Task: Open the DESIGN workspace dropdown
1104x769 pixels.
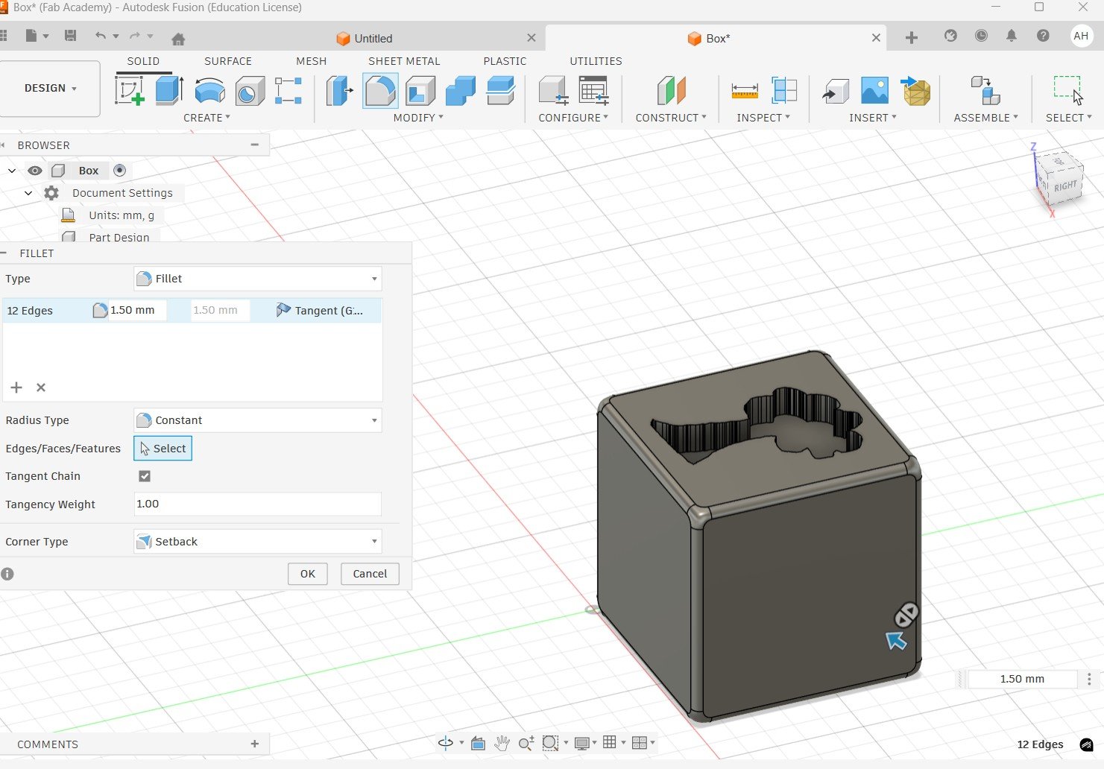Action: point(50,88)
